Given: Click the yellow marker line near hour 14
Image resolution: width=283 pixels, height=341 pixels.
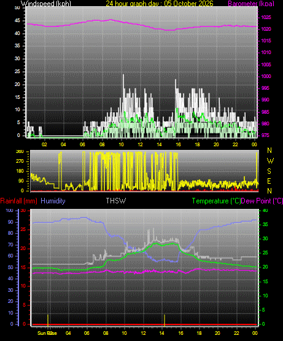Looking at the screenshot, I should [165, 320].
